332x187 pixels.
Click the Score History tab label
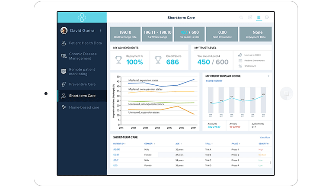(x=214, y=81)
